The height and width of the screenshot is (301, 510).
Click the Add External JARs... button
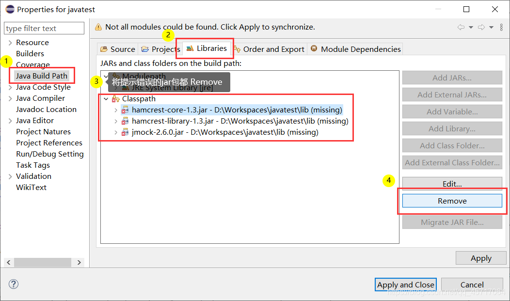tap(452, 95)
